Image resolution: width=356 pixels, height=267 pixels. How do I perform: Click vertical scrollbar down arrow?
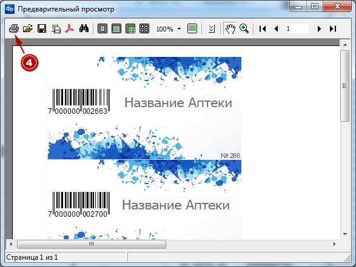pyautogui.click(x=345, y=234)
